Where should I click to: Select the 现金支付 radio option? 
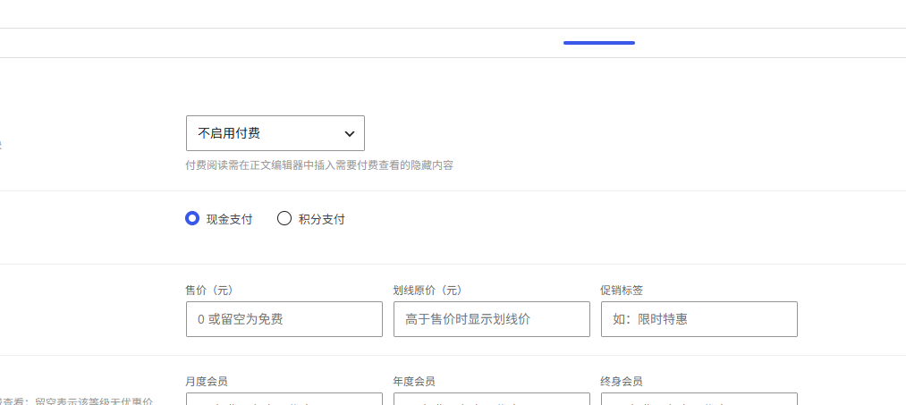pyautogui.click(x=191, y=219)
